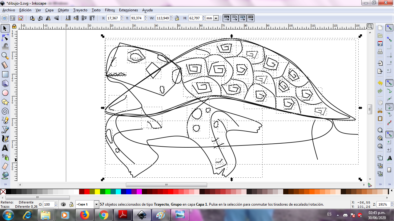
Task: Select the Eraser tool
Action: [5, 166]
